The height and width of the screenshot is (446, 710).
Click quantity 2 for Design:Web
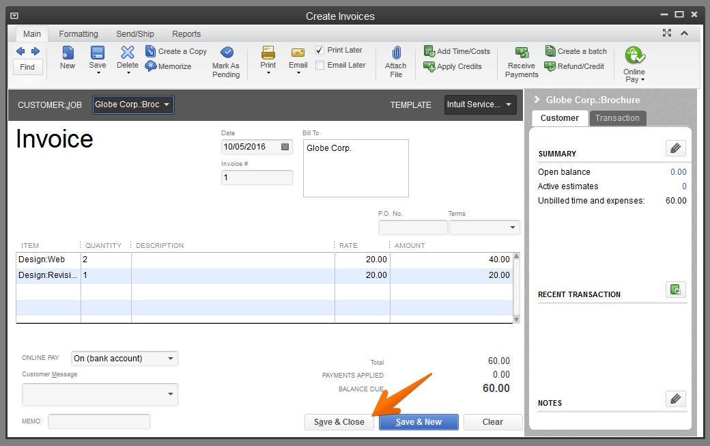[x=106, y=260]
